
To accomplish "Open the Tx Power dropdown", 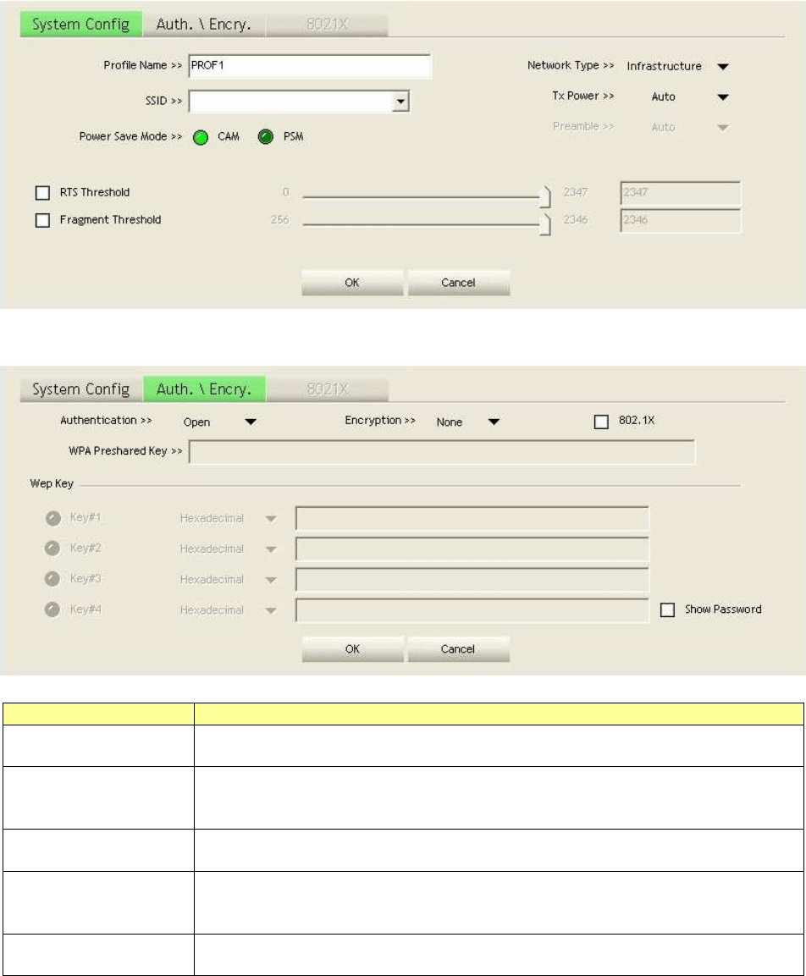I will [722, 97].
